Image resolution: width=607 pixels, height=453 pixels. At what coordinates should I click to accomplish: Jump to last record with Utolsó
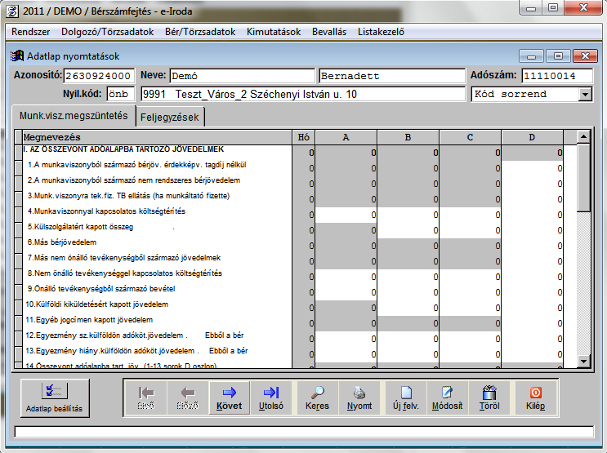[272, 397]
